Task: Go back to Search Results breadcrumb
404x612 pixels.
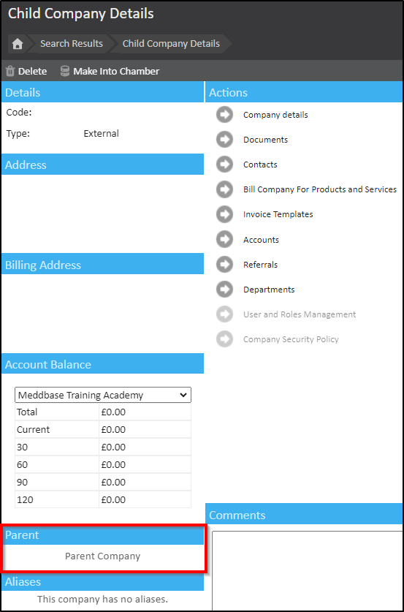Action: click(x=72, y=44)
